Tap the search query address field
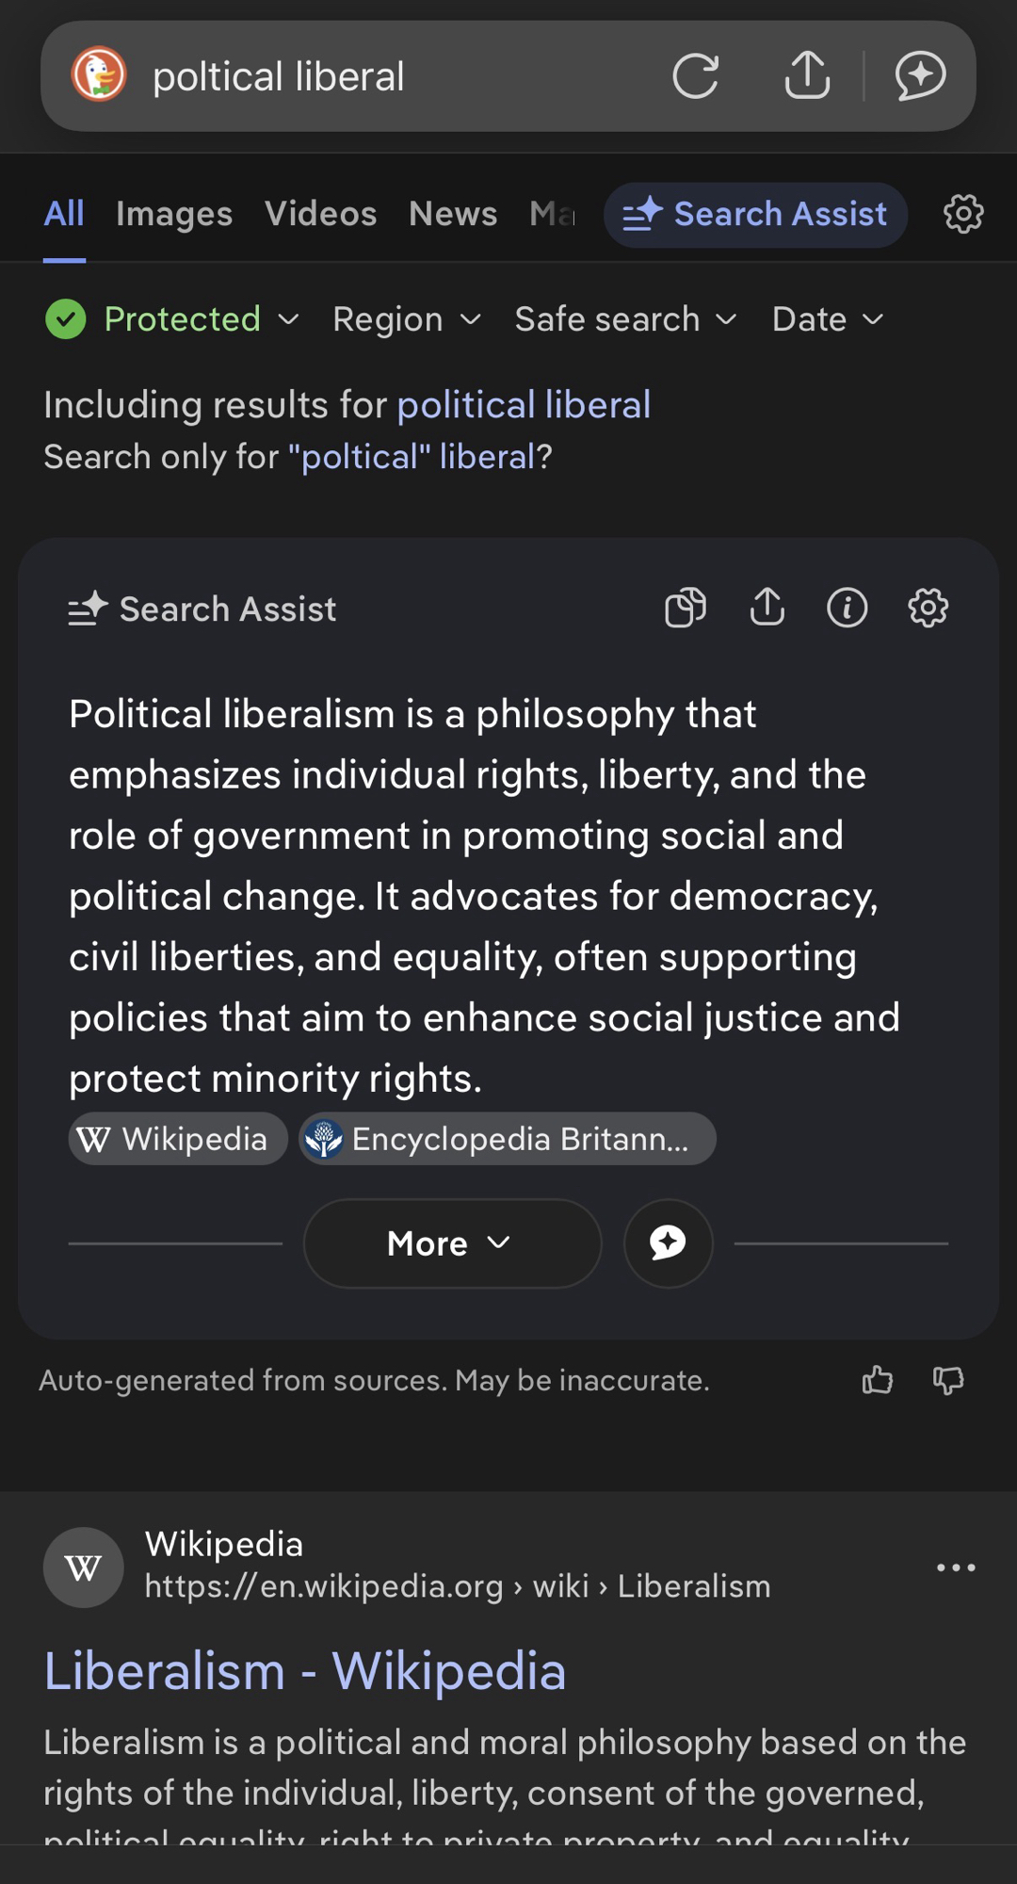The width and height of the screenshot is (1017, 1884). coord(377,76)
